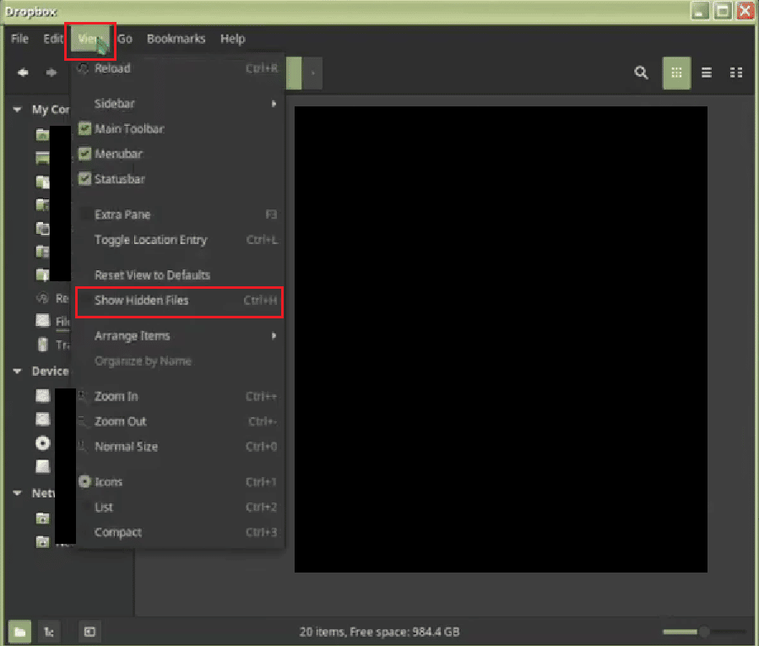Open the Bookmarks menu
Screen dimensions: 759x646
pos(176,39)
